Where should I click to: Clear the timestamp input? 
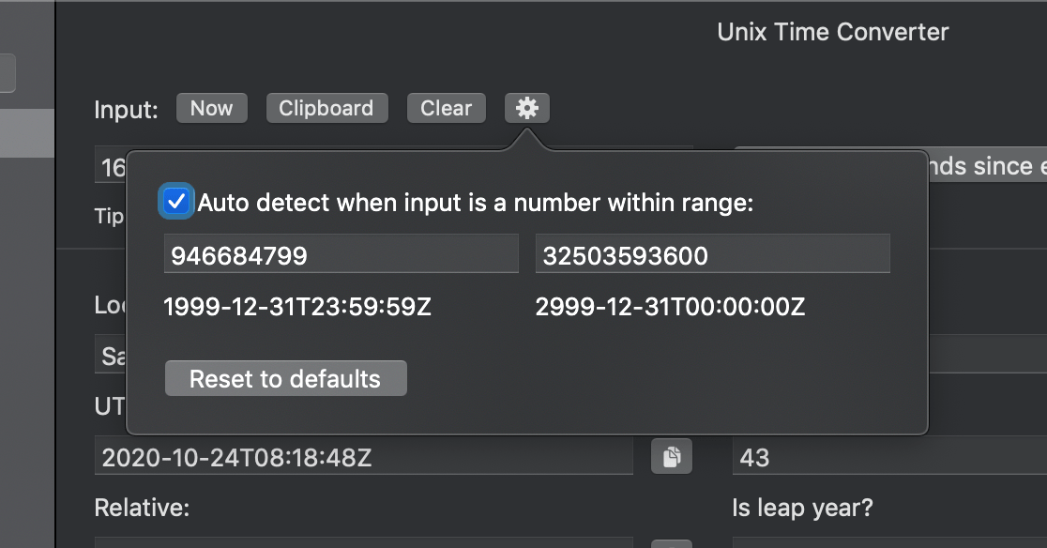tap(446, 108)
